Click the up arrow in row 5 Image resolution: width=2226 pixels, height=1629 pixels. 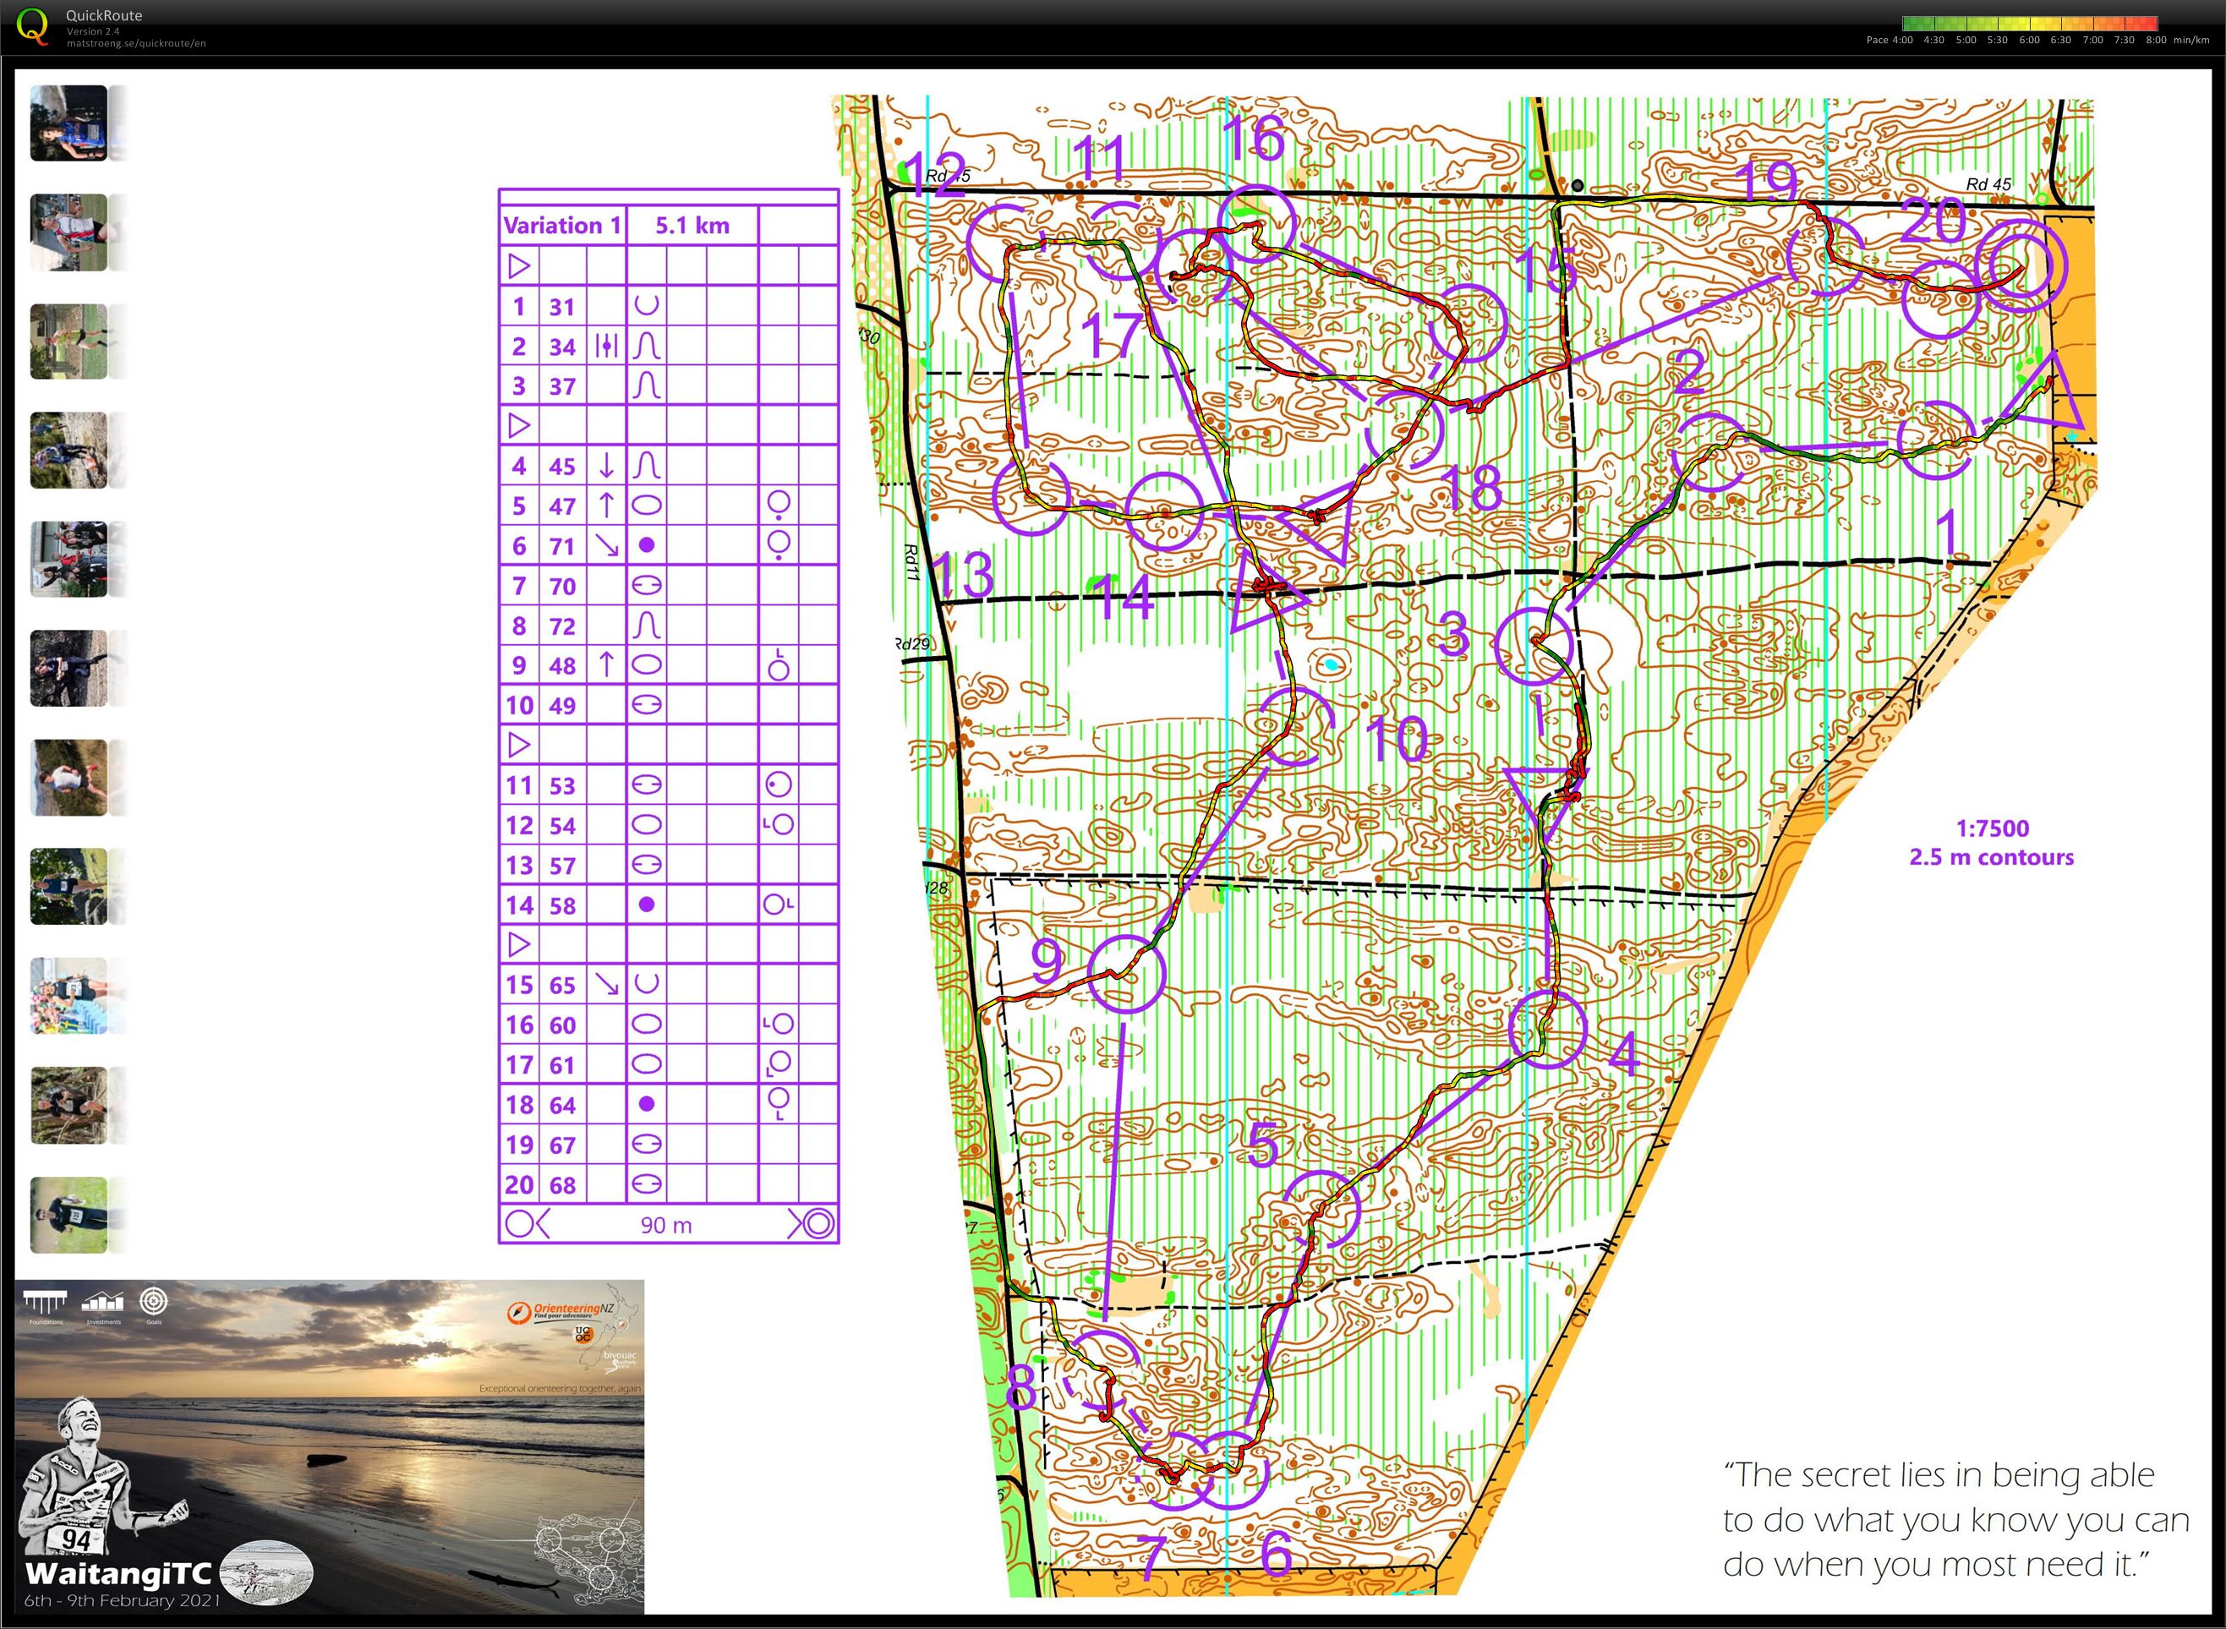606,506
